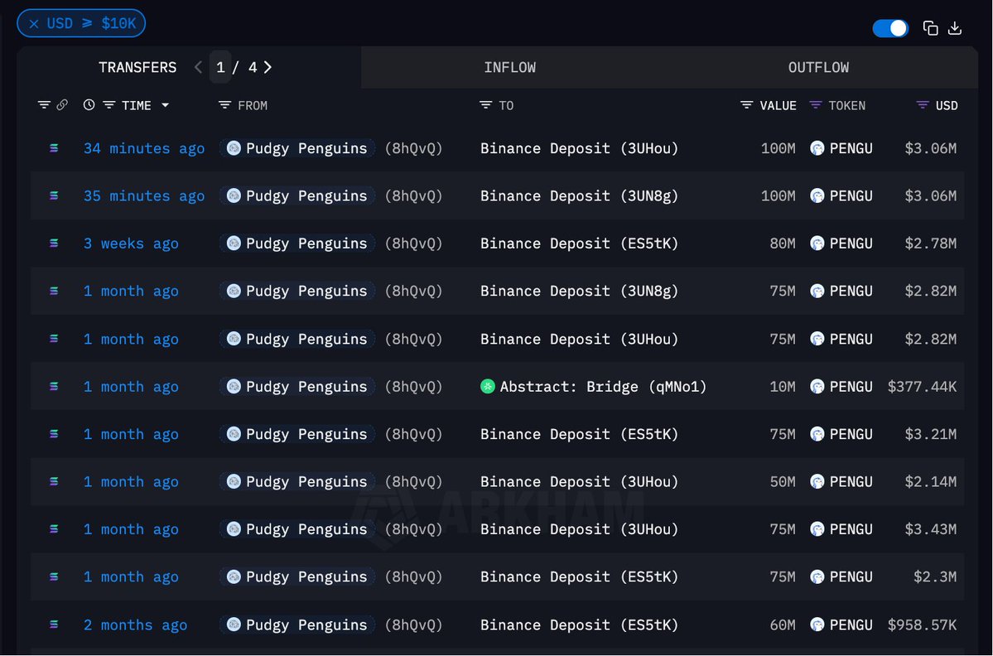This screenshot has width=993, height=656.
Task: Download the transfers list
Action: (955, 28)
